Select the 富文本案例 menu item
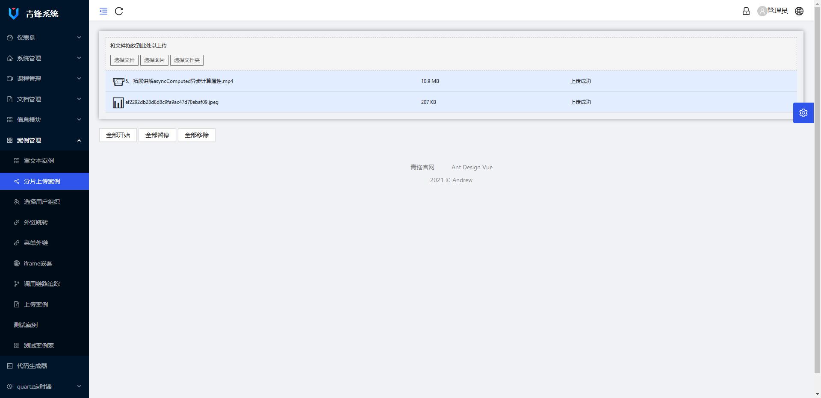The image size is (821, 398). click(44, 161)
